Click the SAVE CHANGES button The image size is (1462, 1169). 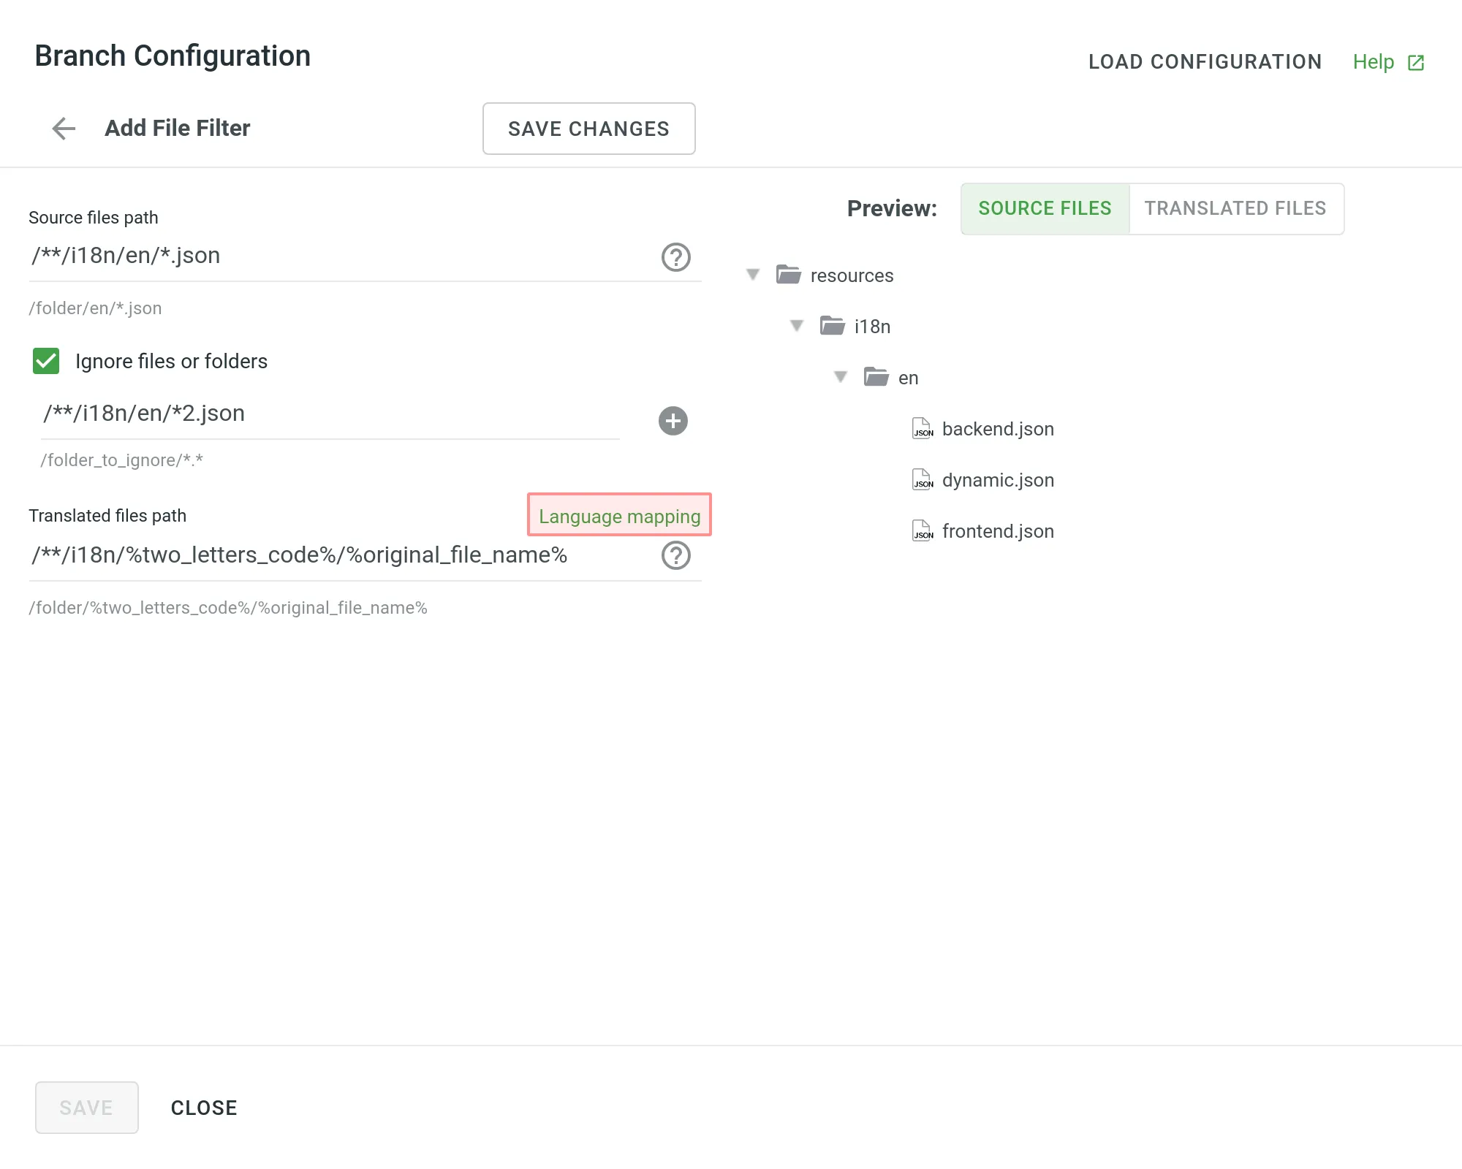[x=588, y=128]
